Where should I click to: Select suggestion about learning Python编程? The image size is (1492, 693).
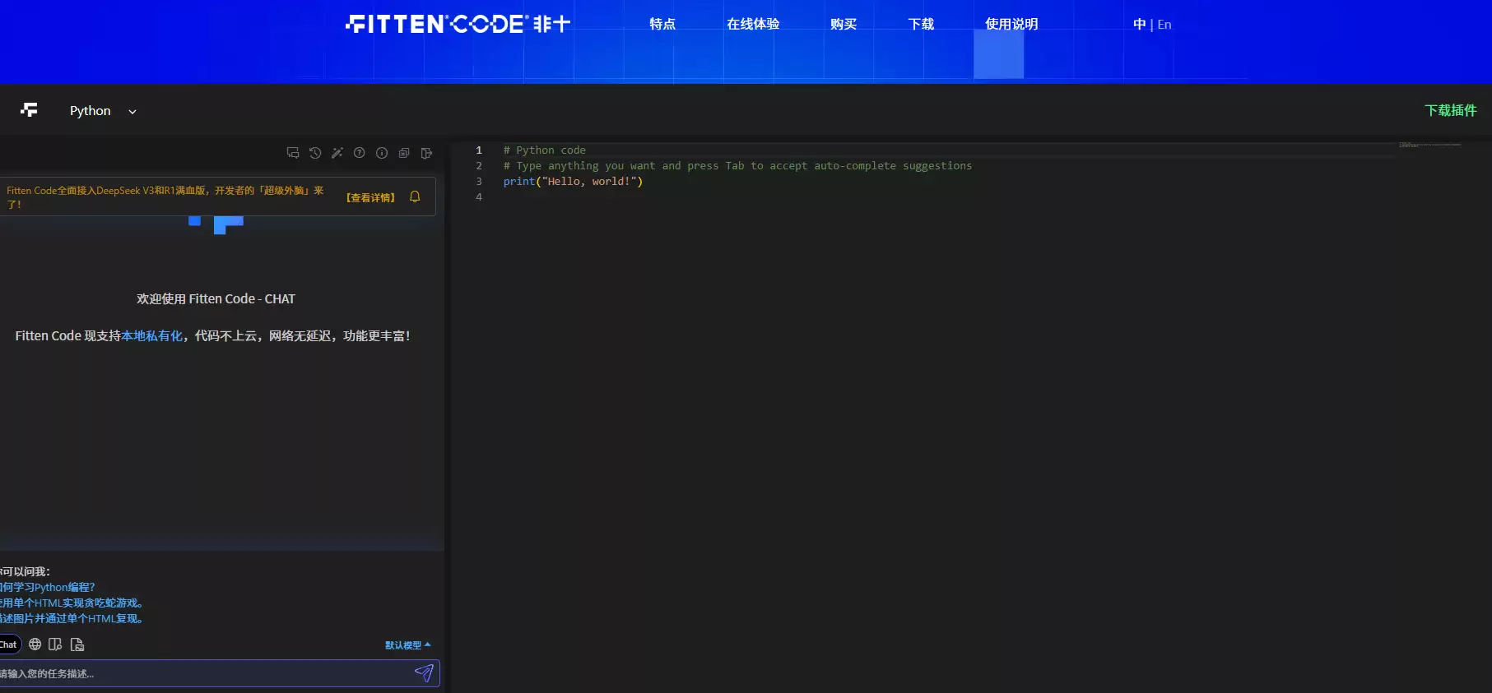tap(48, 587)
